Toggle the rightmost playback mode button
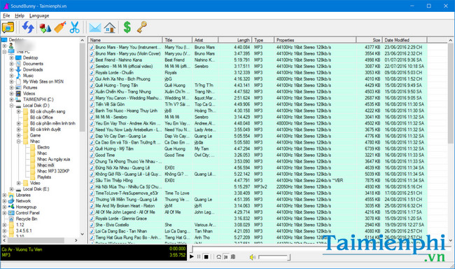This screenshot has width=455, height=269. point(232,257)
